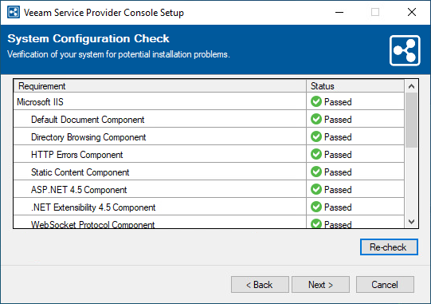Screen dimensions: 431x304
Task: Click the System Configuration Check heading
Action: [88, 38]
